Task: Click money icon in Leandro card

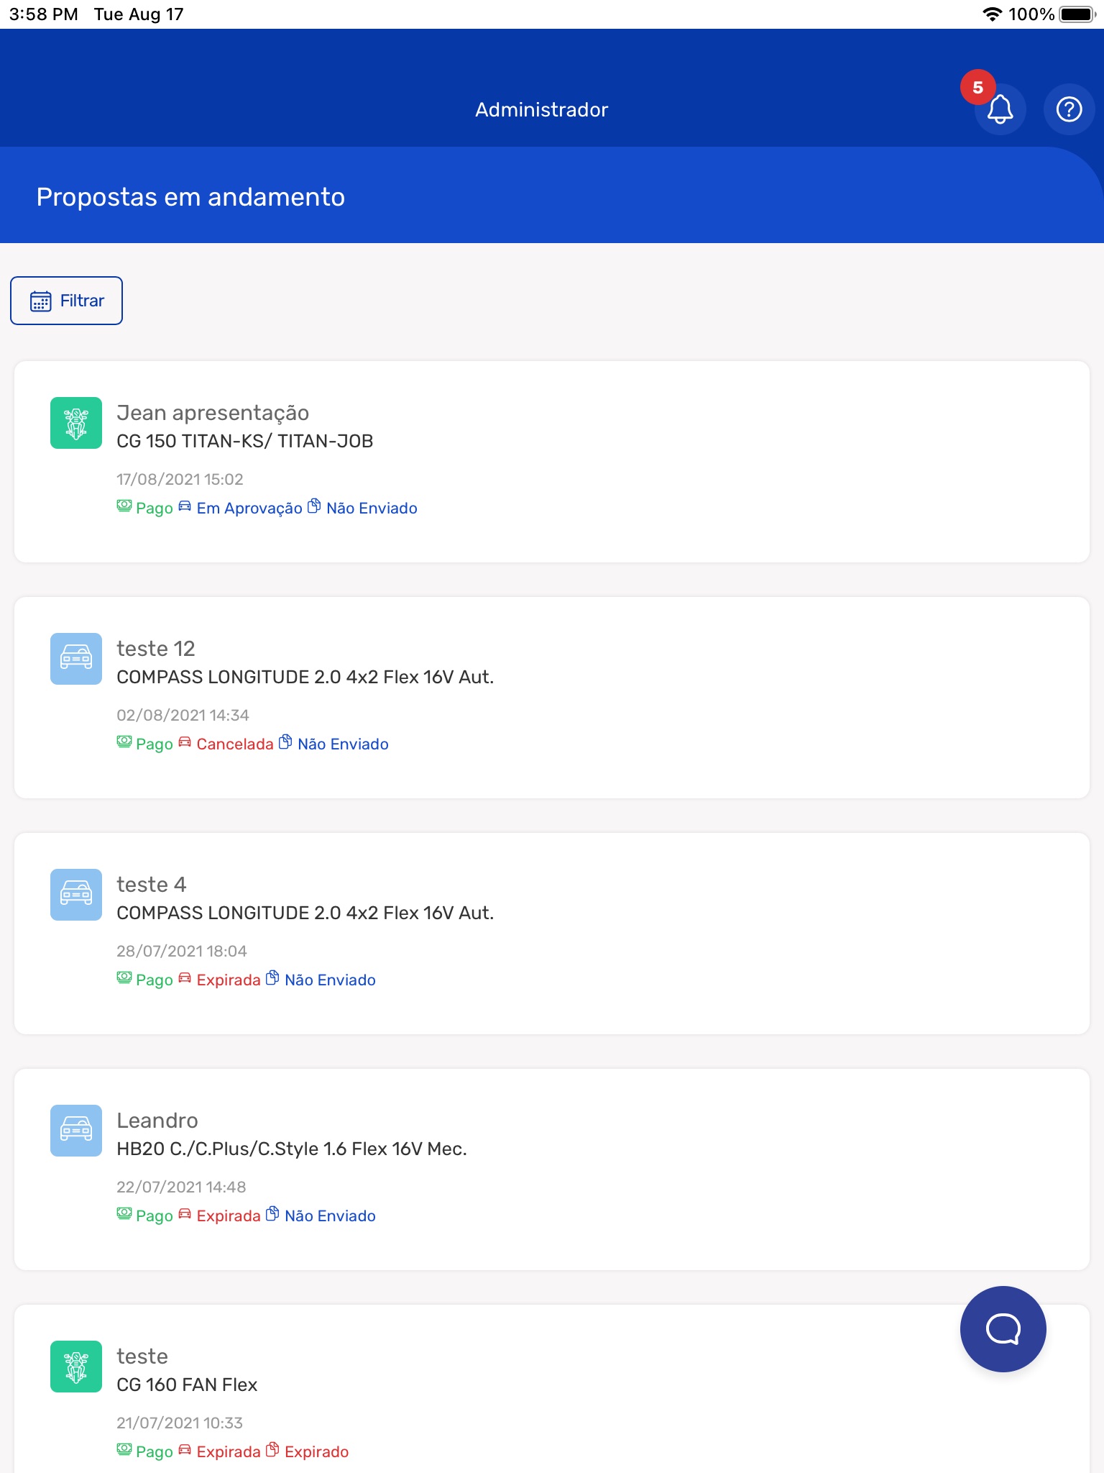Action: click(124, 1214)
